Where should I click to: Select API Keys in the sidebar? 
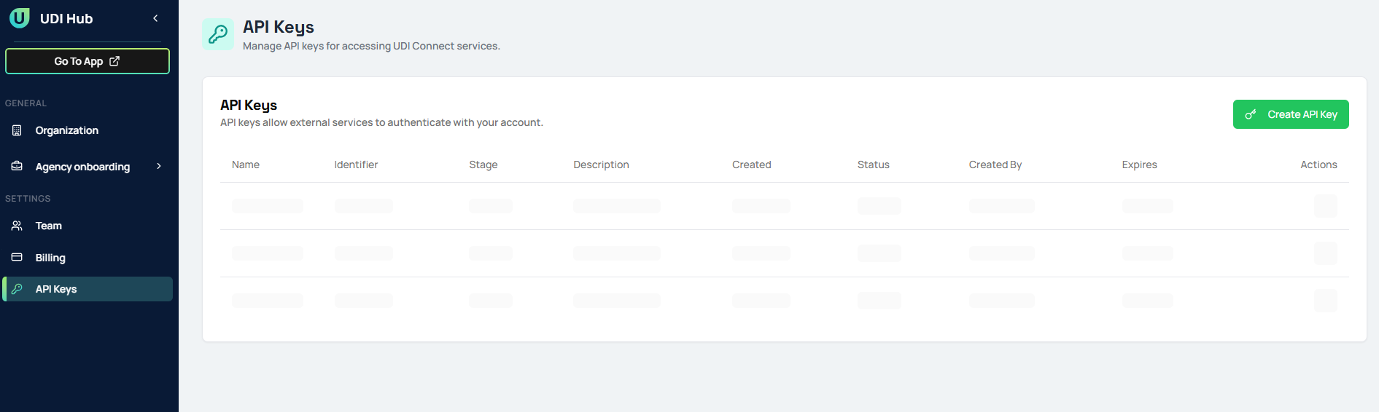pyautogui.click(x=88, y=289)
